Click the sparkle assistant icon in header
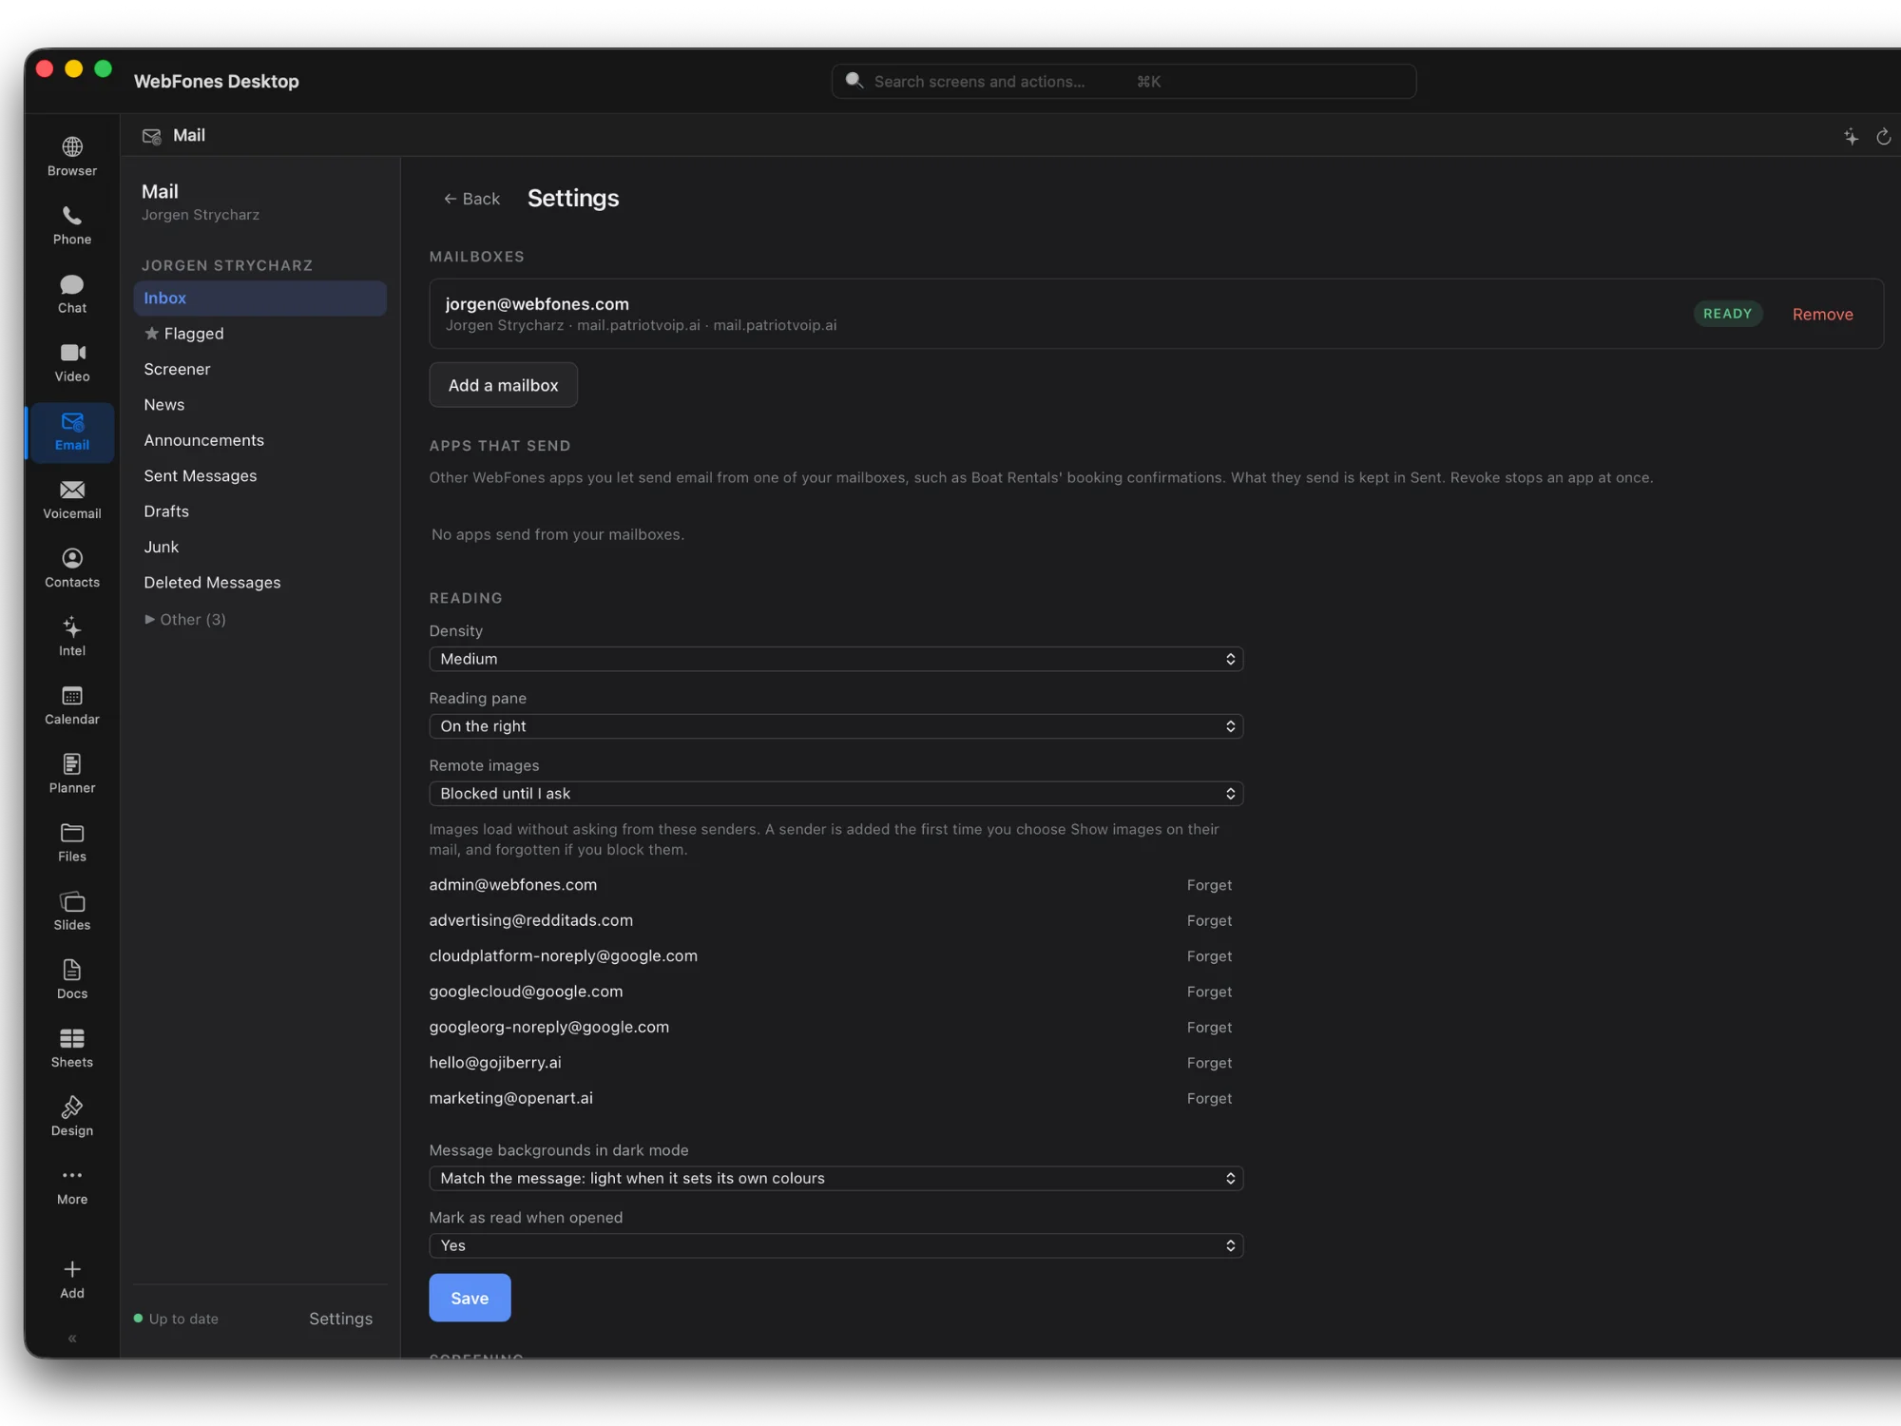The height and width of the screenshot is (1426, 1901). point(1851,137)
